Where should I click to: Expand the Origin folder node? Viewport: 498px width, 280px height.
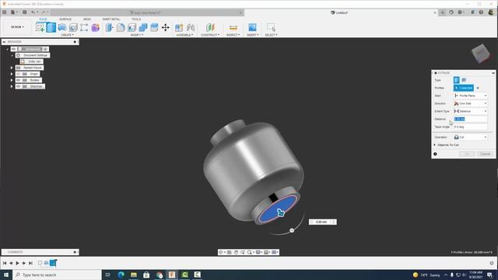(12, 74)
